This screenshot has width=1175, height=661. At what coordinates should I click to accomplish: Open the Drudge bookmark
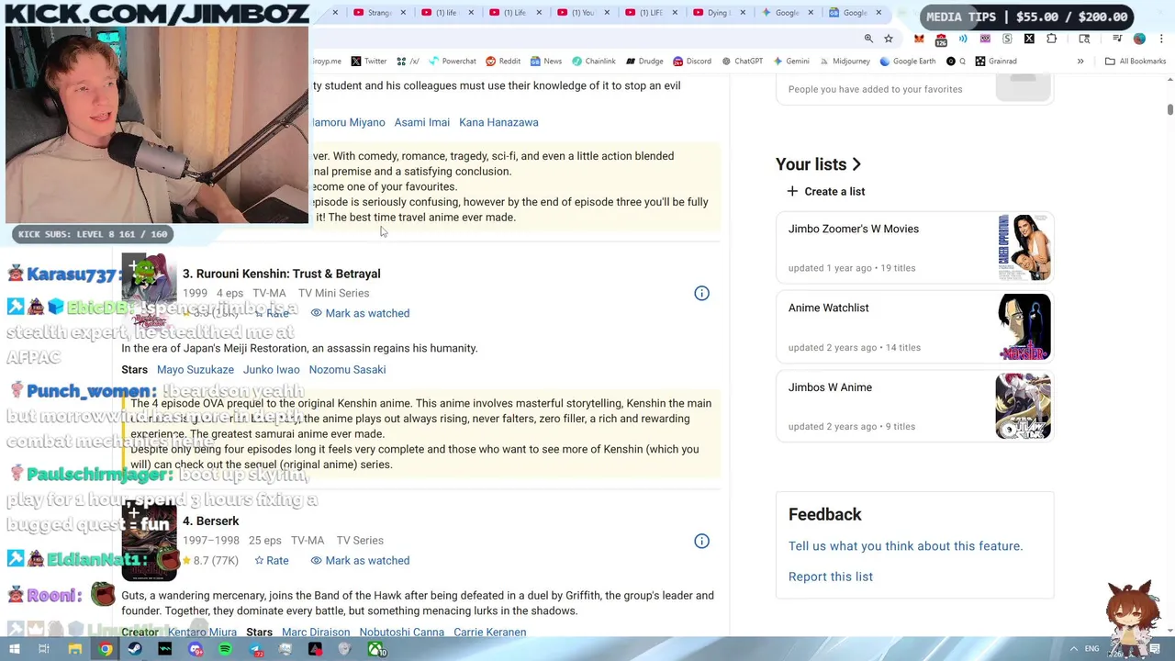click(644, 62)
